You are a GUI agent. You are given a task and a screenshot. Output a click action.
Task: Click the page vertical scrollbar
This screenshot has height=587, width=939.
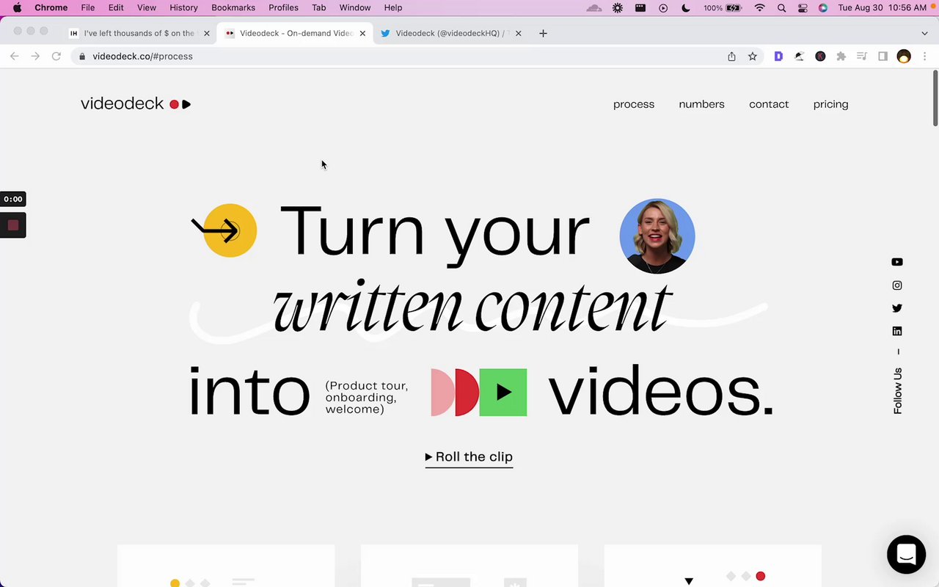[x=935, y=98]
